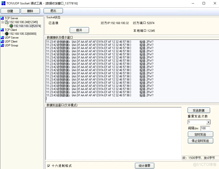Screen dimensions: 219x169
Task: Click the server node icon for 192.168.100.248[12345]
Action: pyautogui.click(x=6, y=22)
